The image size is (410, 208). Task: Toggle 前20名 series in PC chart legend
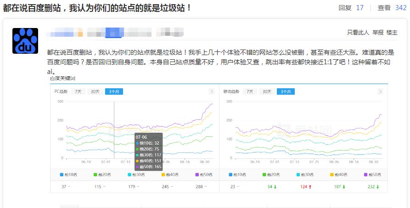pos(102,174)
